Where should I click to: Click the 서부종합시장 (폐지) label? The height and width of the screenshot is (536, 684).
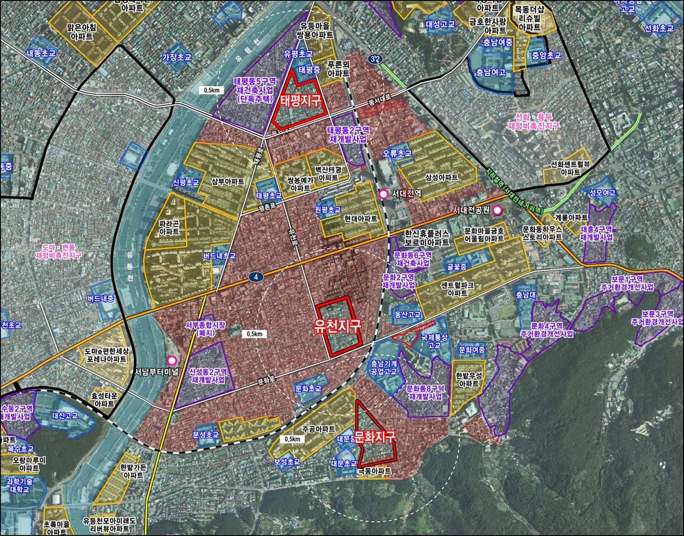202,329
